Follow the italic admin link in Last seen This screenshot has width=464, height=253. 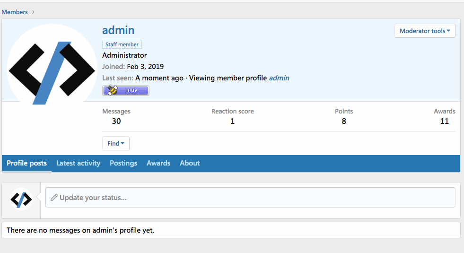[x=279, y=78]
